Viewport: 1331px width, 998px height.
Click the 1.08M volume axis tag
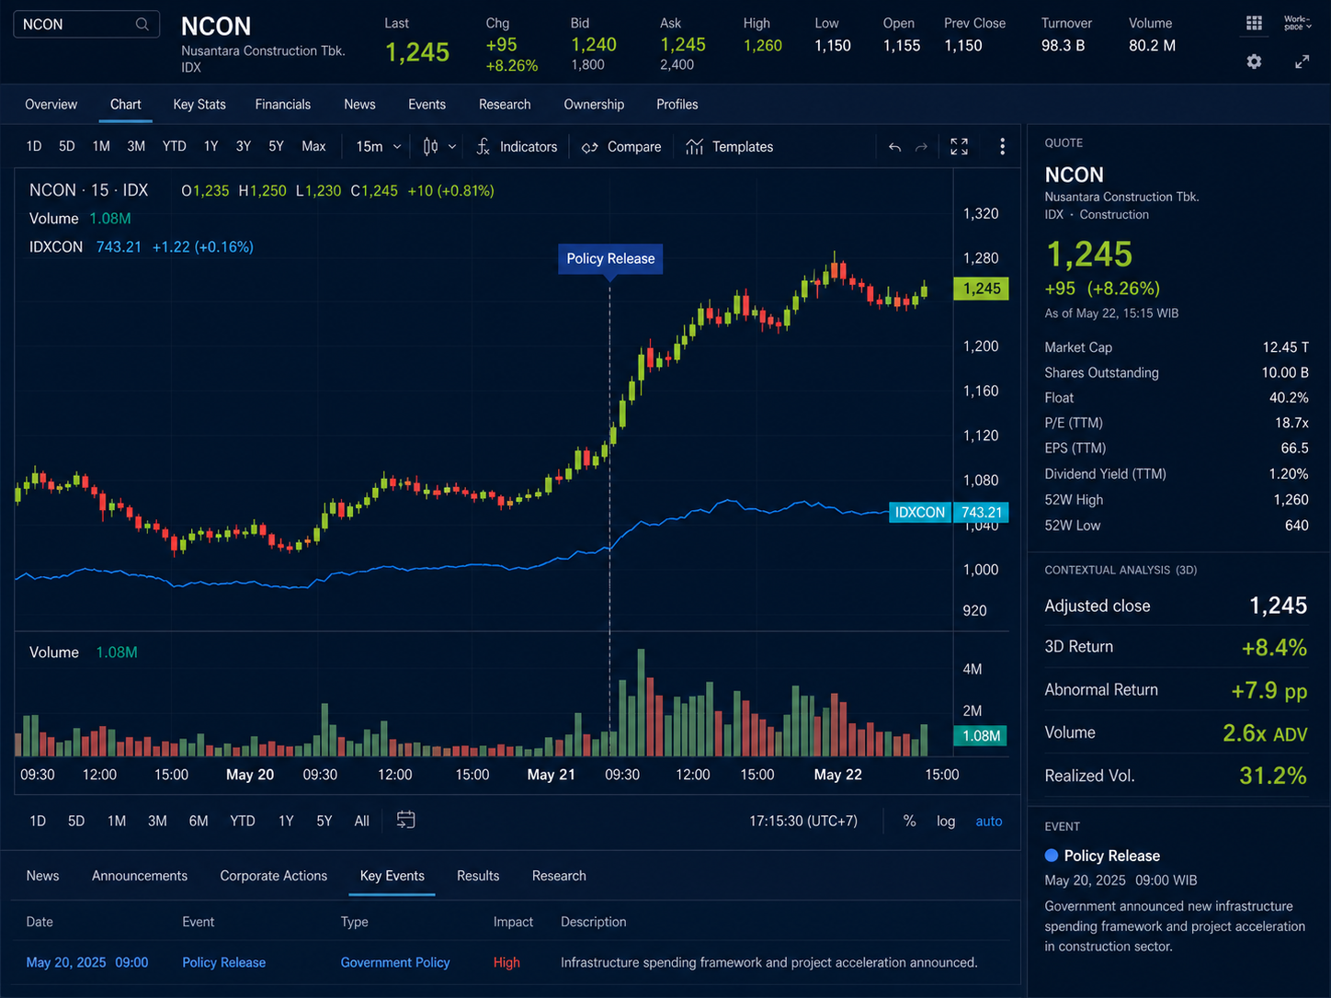(982, 736)
